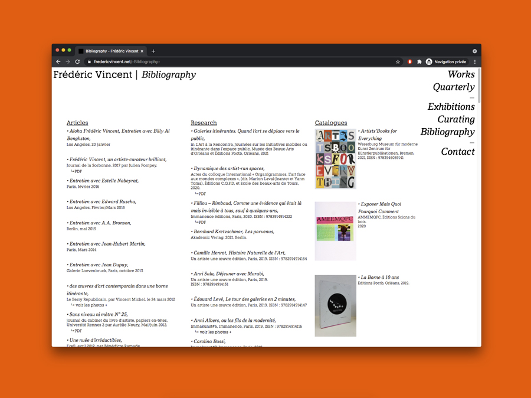Image resolution: width=531 pixels, height=398 pixels.
Task: Open the Chrome three-dot menu
Action: tap(475, 61)
